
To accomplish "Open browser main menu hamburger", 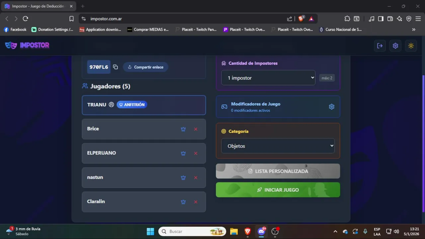I will click(x=418, y=19).
